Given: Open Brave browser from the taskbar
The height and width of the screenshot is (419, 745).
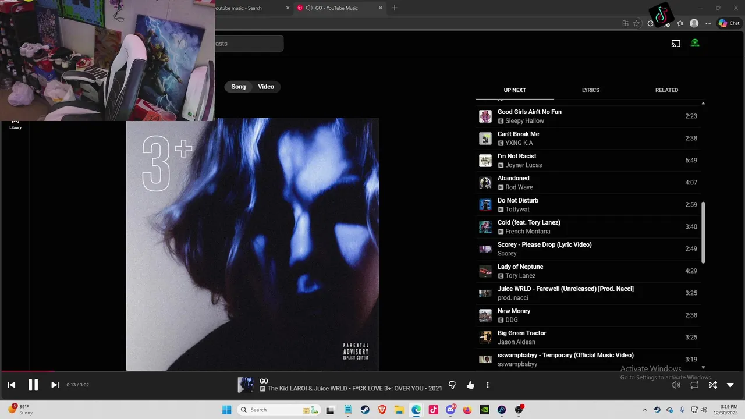Looking at the screenshot, I should point(382,410).
